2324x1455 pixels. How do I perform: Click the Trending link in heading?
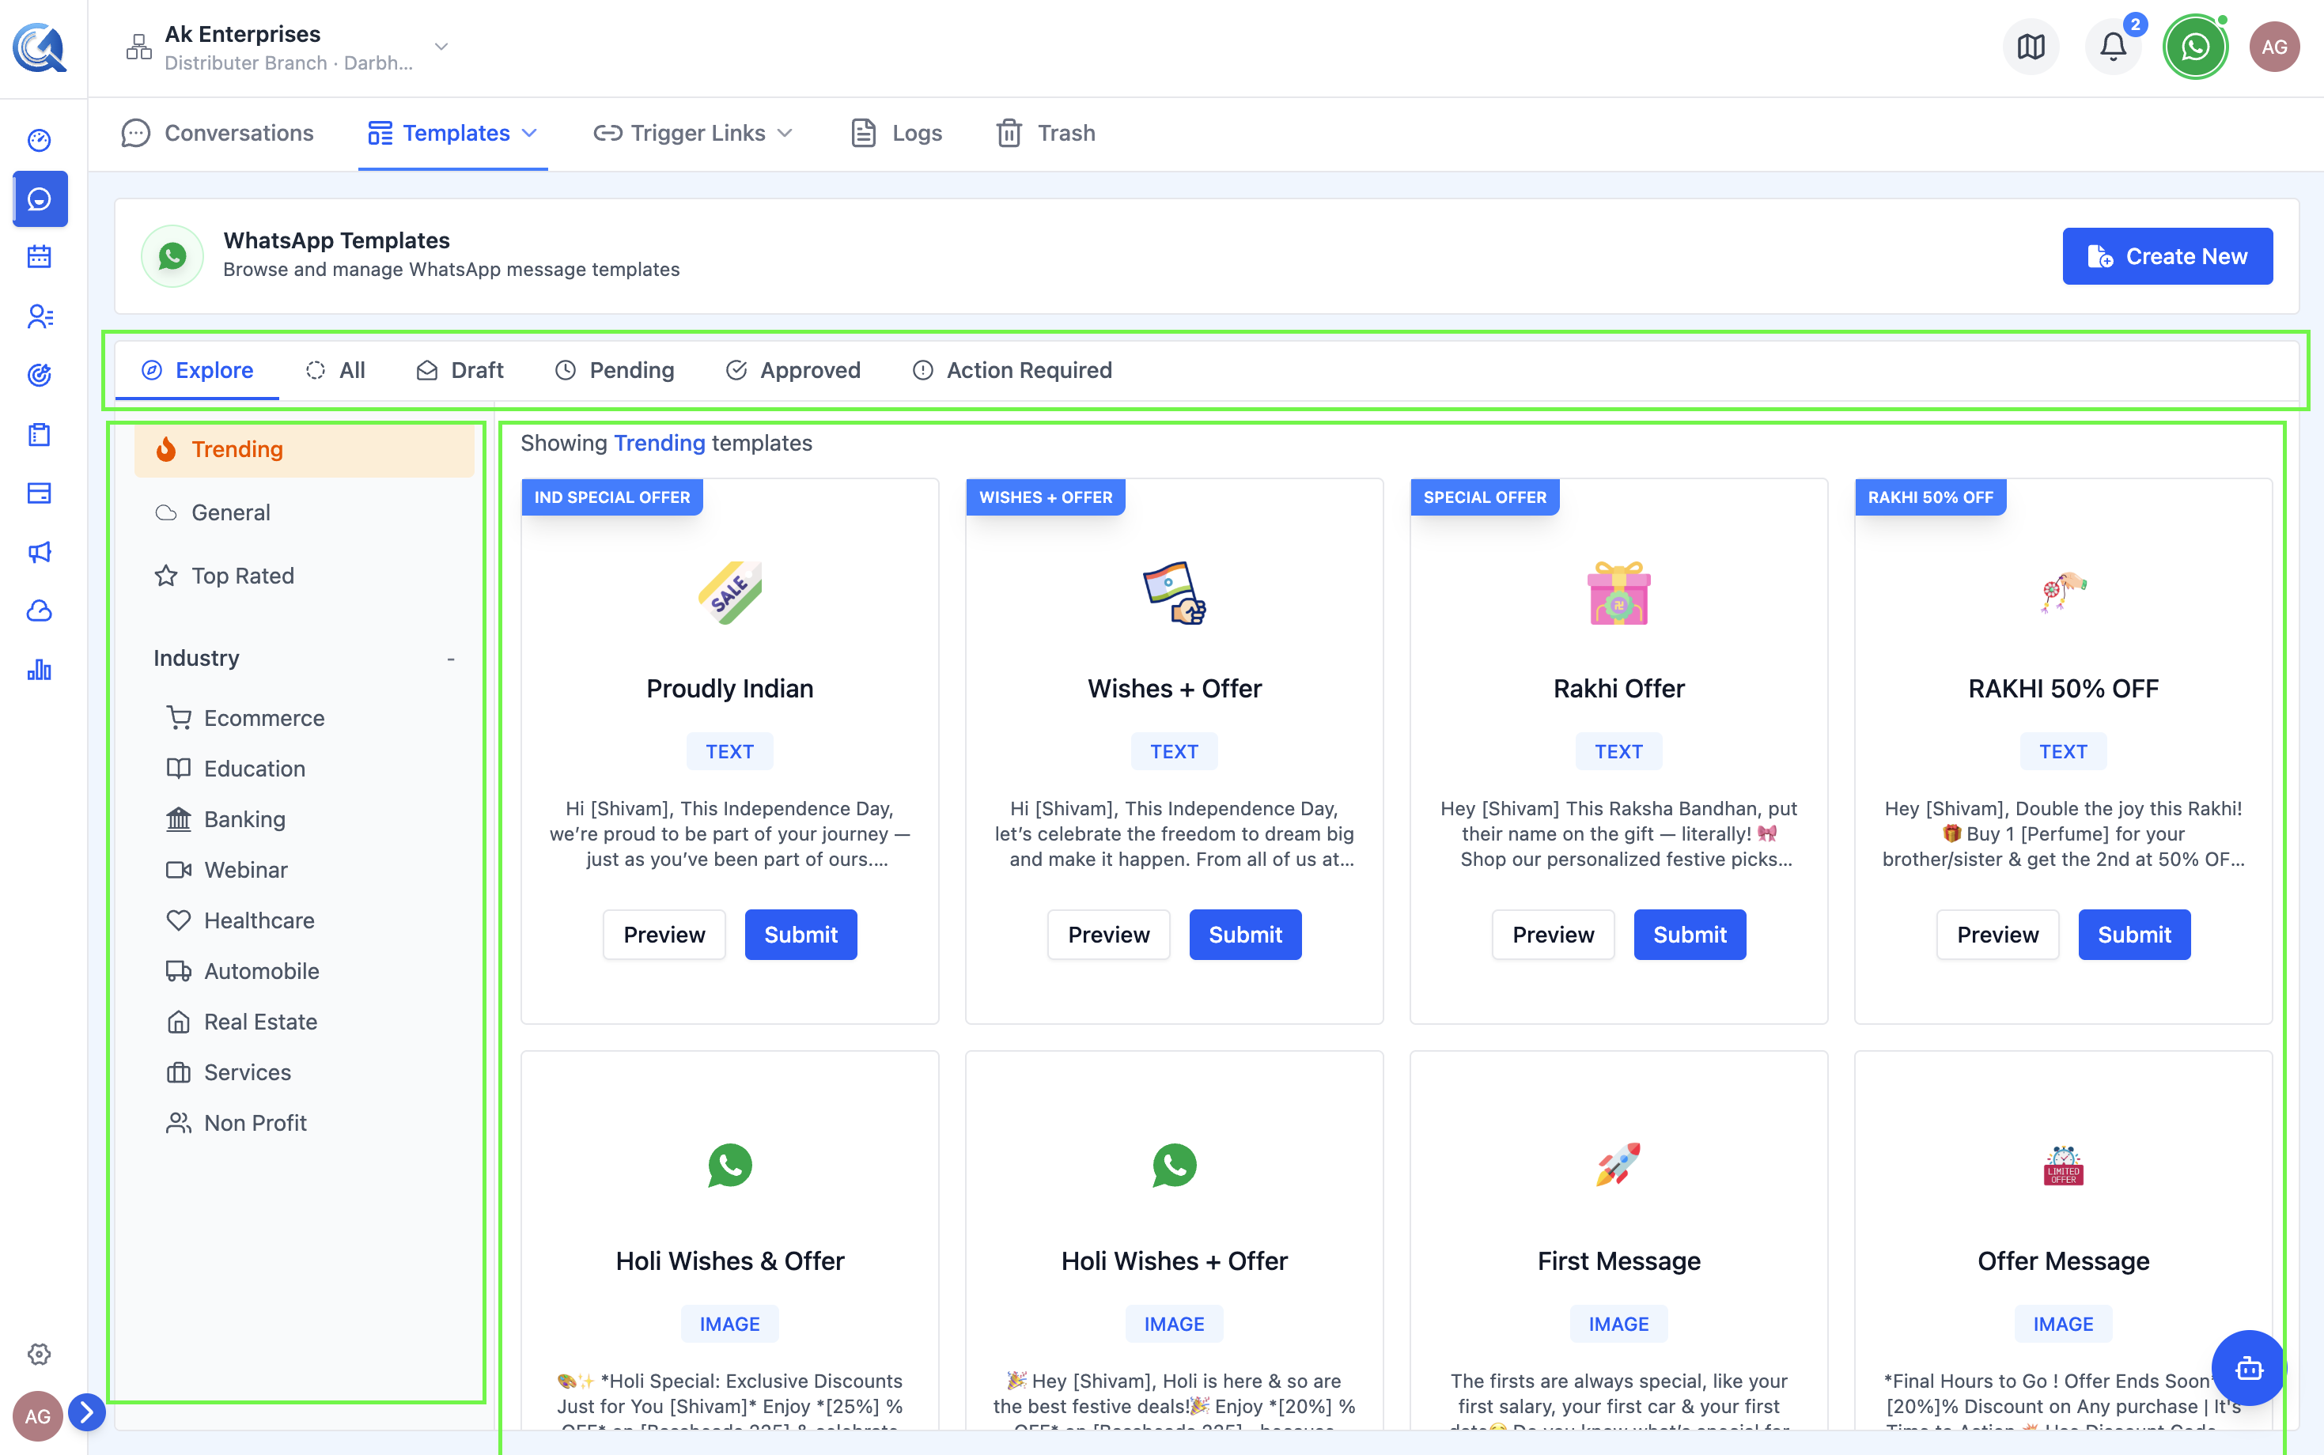[x=659, y=443]
